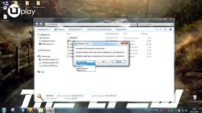
Task: Select the highlighted 'Нет действия' list option
Action: (86, 65)
